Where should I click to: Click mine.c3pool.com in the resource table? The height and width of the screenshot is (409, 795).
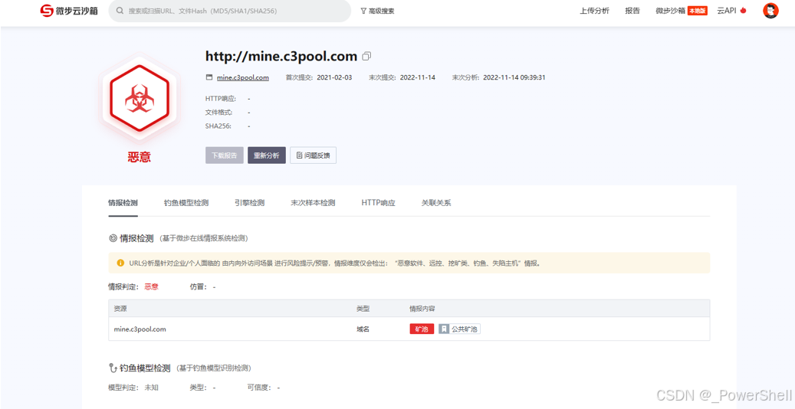pos(140,329)
